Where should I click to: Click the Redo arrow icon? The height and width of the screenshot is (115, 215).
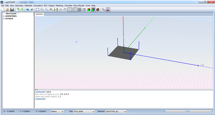(32, 10)
